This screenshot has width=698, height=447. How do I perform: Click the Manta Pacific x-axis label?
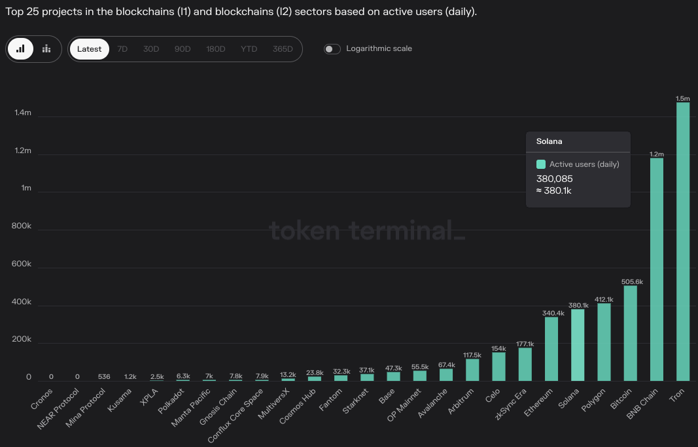point(191,408)
